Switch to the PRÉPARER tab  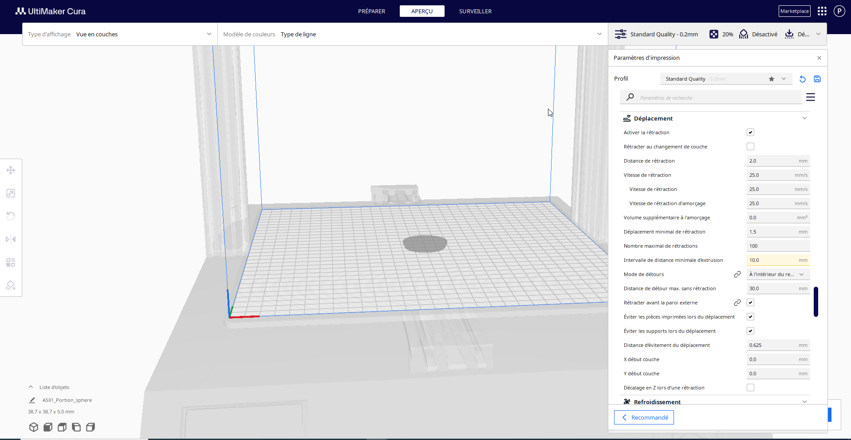[x=372, y=11]
